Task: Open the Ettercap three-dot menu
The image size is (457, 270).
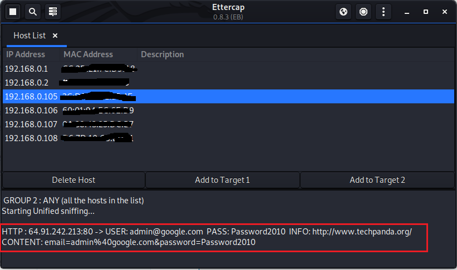Action: pyautogui.click(x=383, y=11)
